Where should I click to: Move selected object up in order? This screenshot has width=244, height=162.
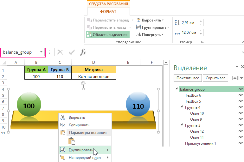[235, 78]
